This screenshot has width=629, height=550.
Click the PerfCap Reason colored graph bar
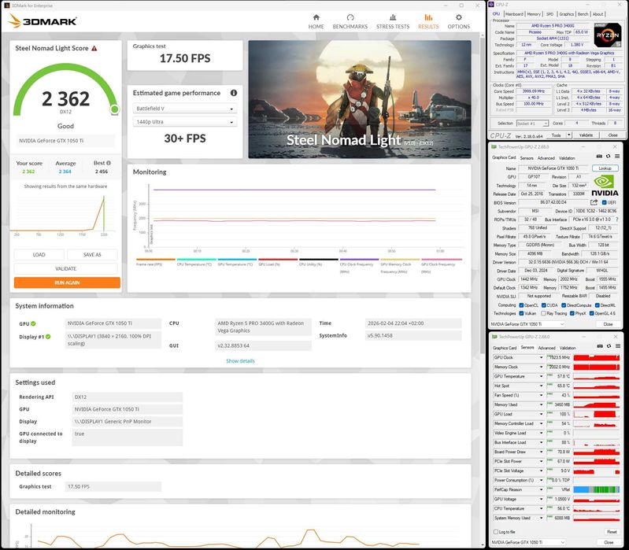(597, 489)
